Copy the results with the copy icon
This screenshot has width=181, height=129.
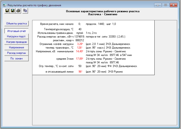pos(25,11)
